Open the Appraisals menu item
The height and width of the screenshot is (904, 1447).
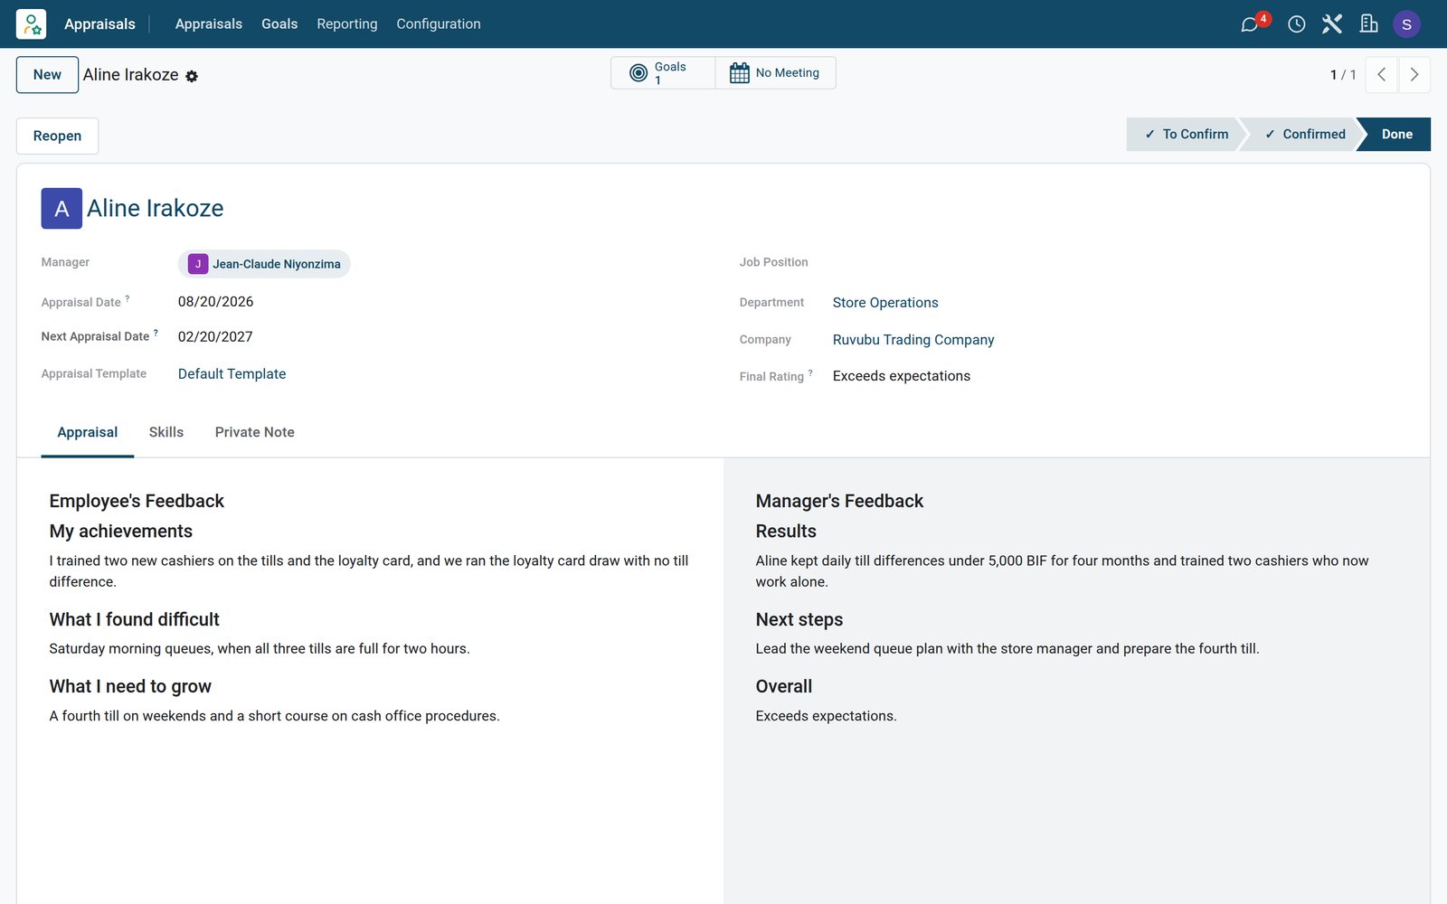209,24
